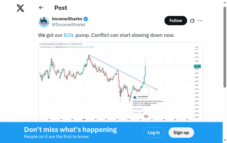Click the Log in button
This screenshot has height=143, width=227.
154,133
